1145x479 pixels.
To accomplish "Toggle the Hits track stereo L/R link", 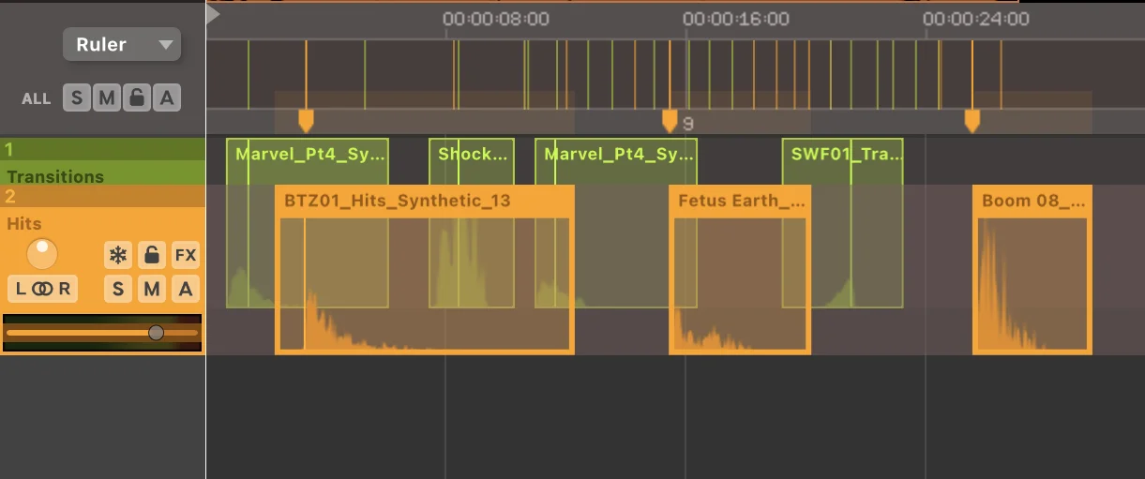I will pyautogui.click(x=42, y=289).
